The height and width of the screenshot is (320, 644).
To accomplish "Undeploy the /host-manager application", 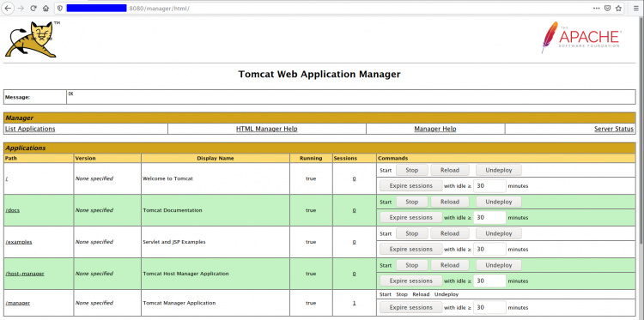I will click(x=499, y=265).
